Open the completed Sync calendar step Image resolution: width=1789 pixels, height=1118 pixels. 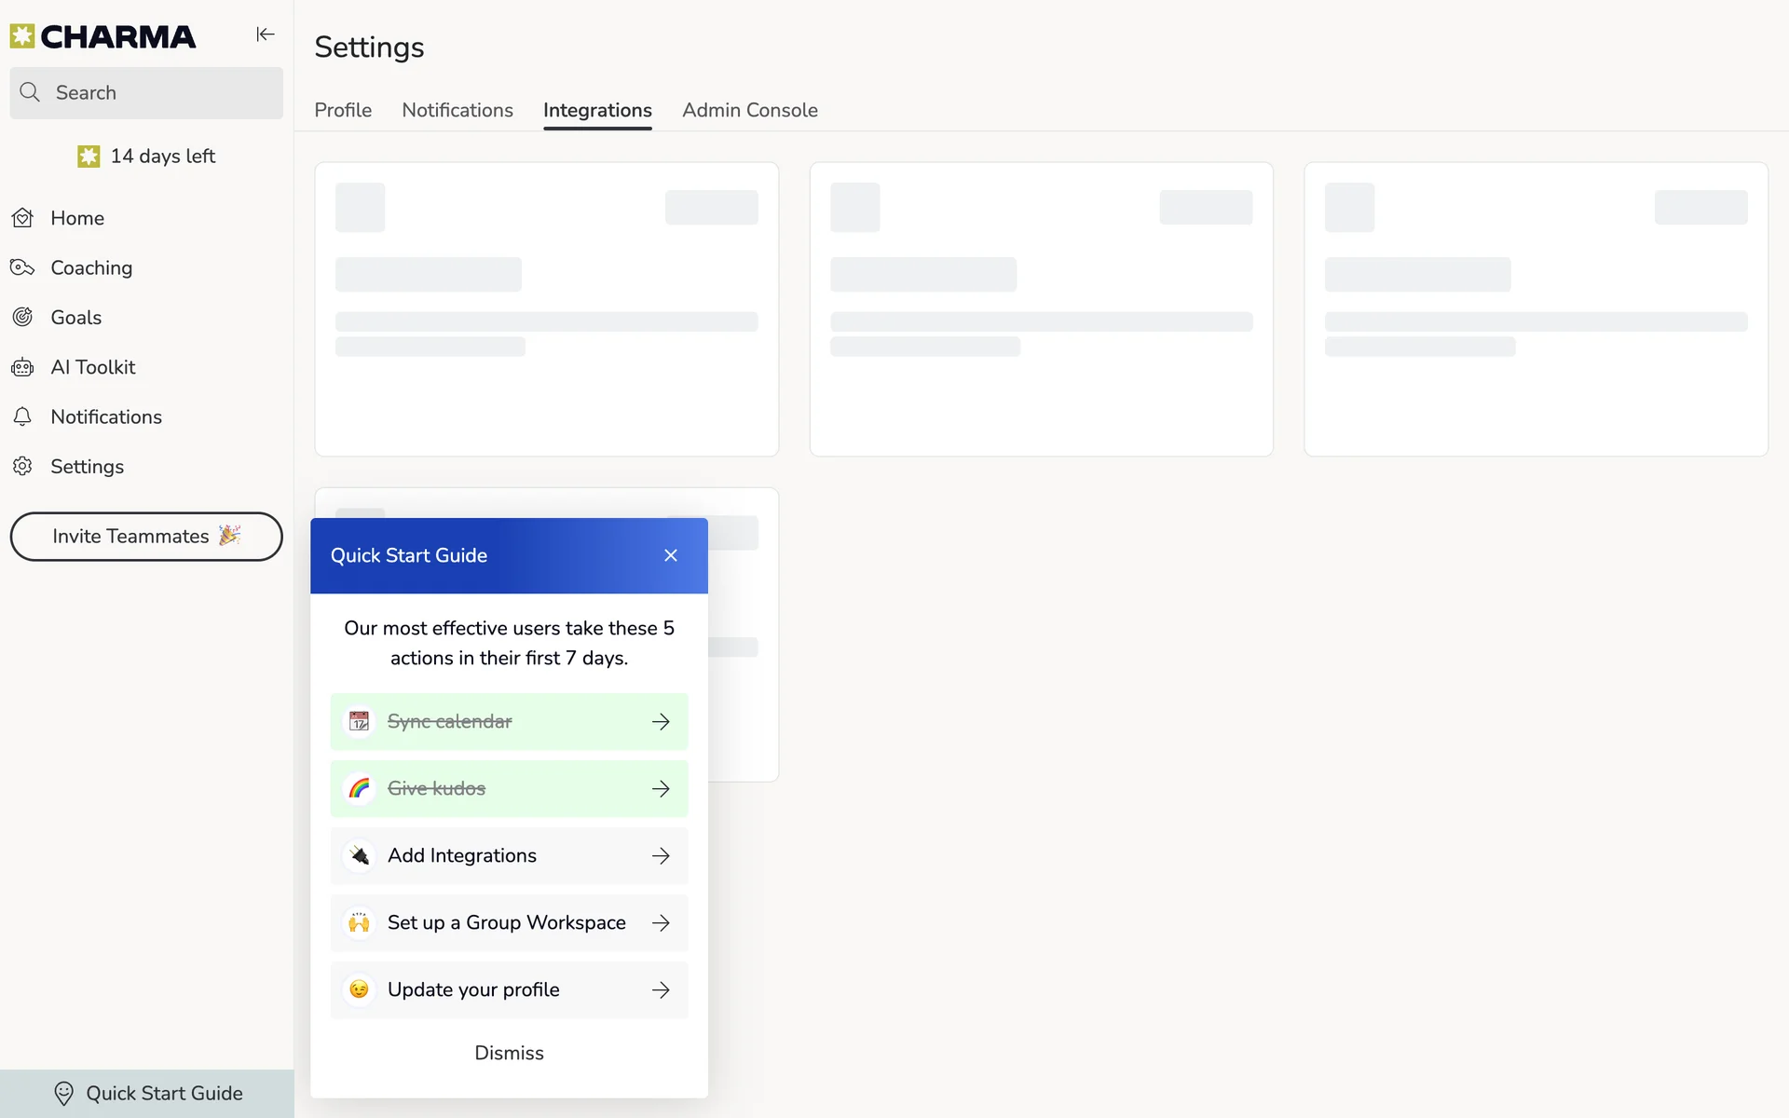[x=509, y=721]
